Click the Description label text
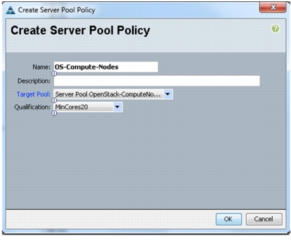This screenshot has width=291, height=244. pos(34,81)
